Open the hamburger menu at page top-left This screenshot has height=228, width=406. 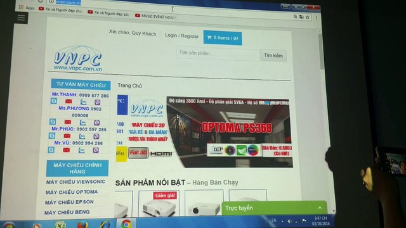[21, 18]
